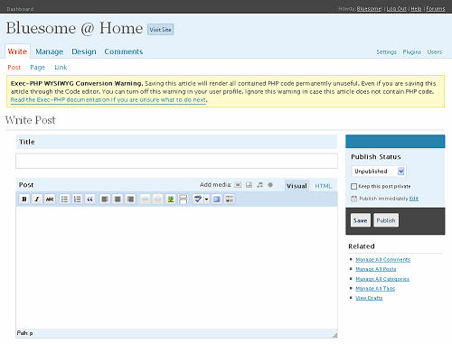Screen dimensions: 452x344
Task: Open the Publish Status dropdown
Action: [379, 172]
